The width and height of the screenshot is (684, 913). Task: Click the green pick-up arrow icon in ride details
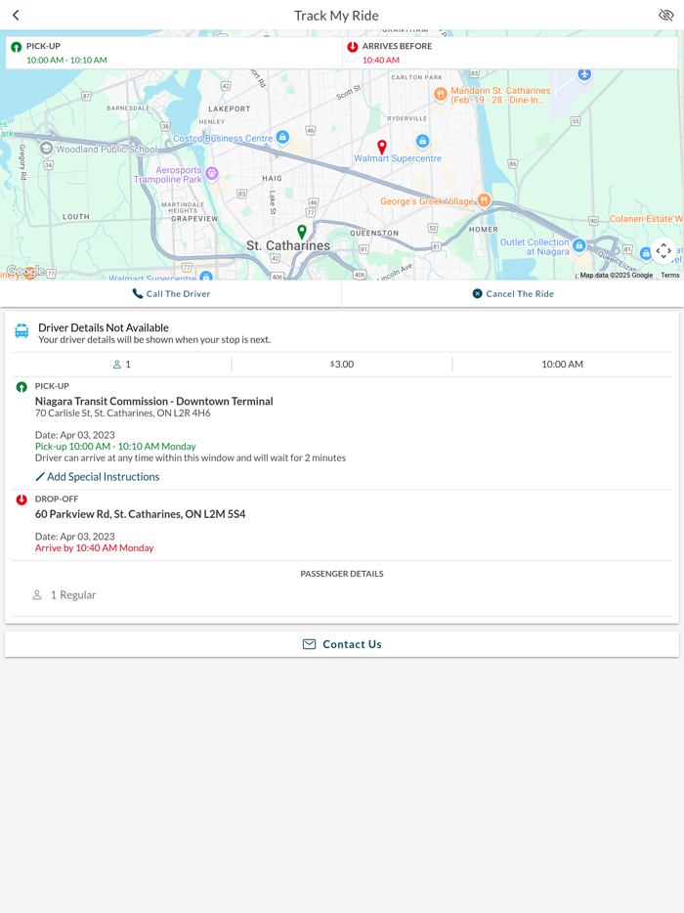[x=21, y=387]
